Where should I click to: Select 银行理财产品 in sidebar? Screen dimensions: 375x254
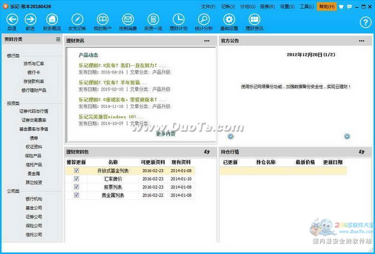[34, 90]
